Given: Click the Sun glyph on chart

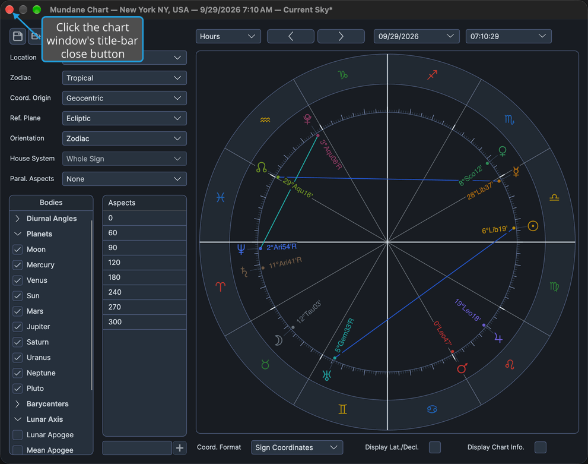Looking at the screenshot, I should click(x=533, y=226).
